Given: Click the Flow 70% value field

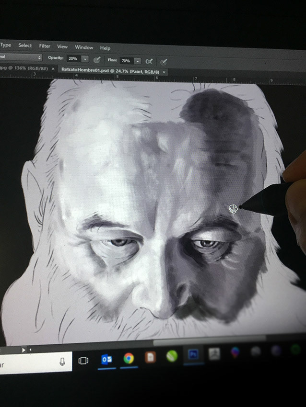Looking at the screenshot, I should 126,61.
